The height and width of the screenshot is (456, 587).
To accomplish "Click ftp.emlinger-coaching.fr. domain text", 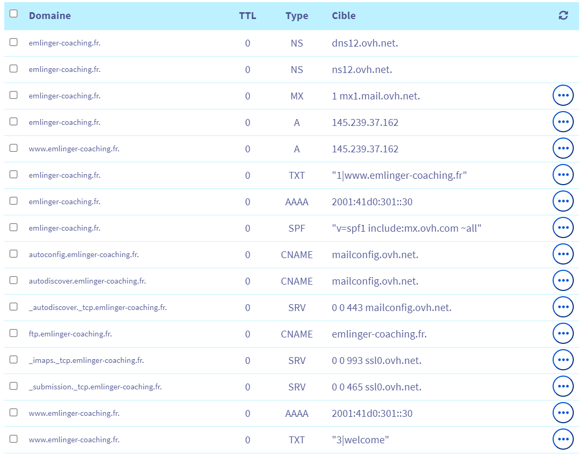I will click(70, 334).
